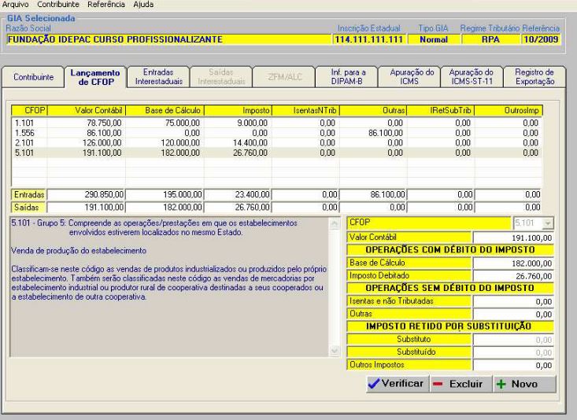Click the Entradas totals label
Viewport: 577px width, 420px height.
(x=28, y=194)
